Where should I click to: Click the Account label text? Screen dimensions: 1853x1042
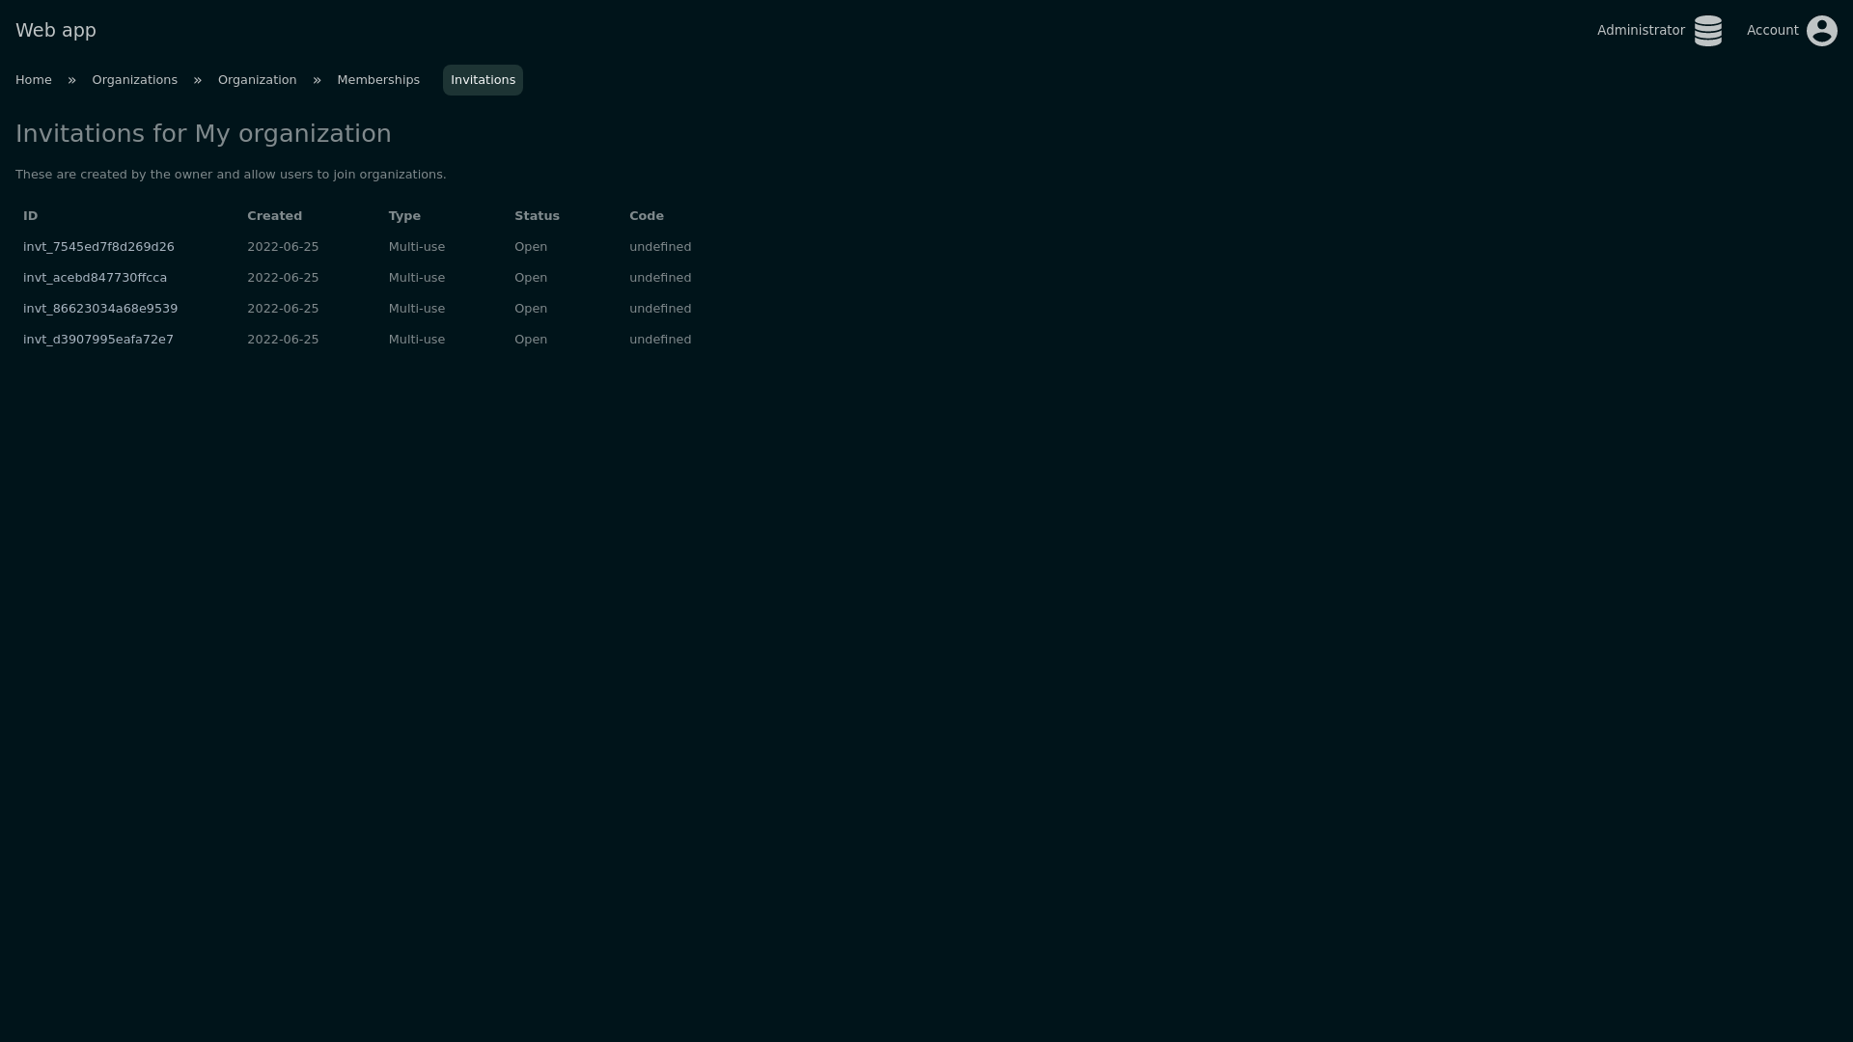click(1772, 31)
